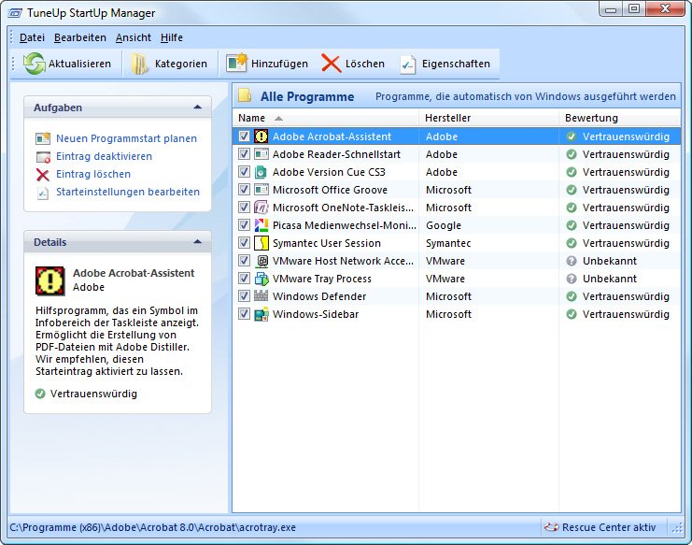Open the Bearbeiten menu
692x545 pixels.
click(80, 37)
